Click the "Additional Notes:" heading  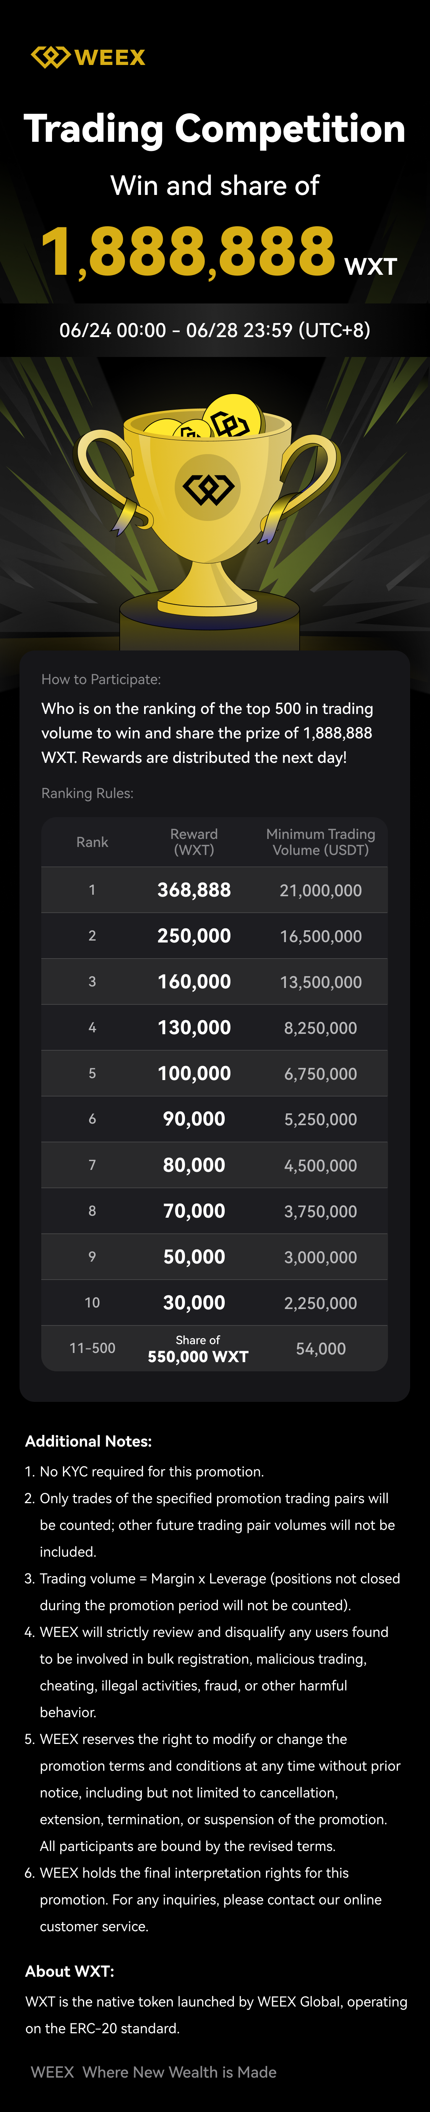click(x=89, y=1441)
